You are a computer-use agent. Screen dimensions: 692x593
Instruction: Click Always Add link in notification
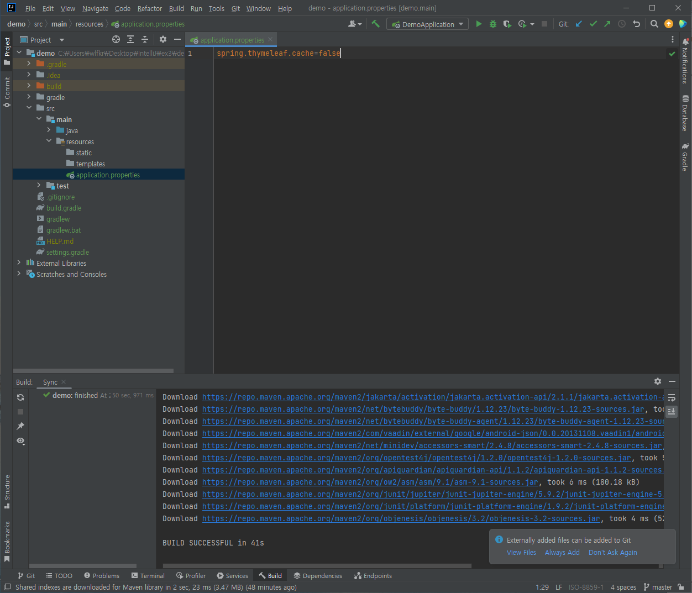point(562,552)
